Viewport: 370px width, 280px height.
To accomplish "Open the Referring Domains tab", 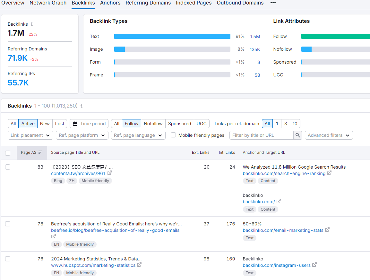I will [x=148, y=3].
